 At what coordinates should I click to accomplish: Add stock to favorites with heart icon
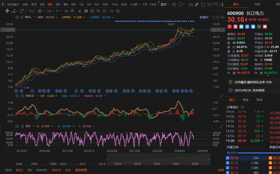[x=265, y=27]
